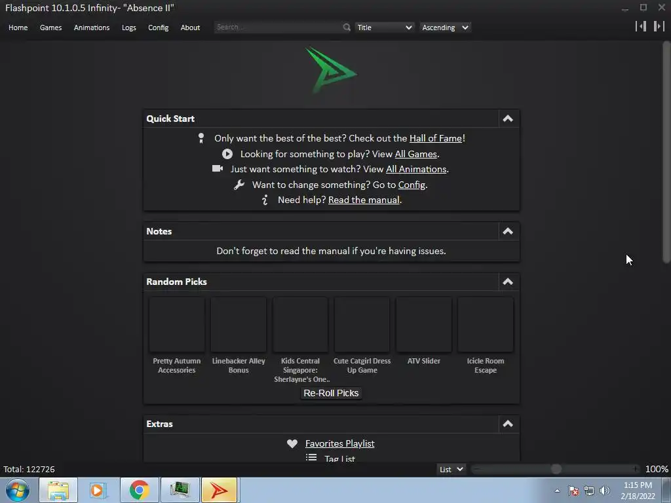Click the Total: 122726 status text
The image size is (671, 503).
pos(29,469)
